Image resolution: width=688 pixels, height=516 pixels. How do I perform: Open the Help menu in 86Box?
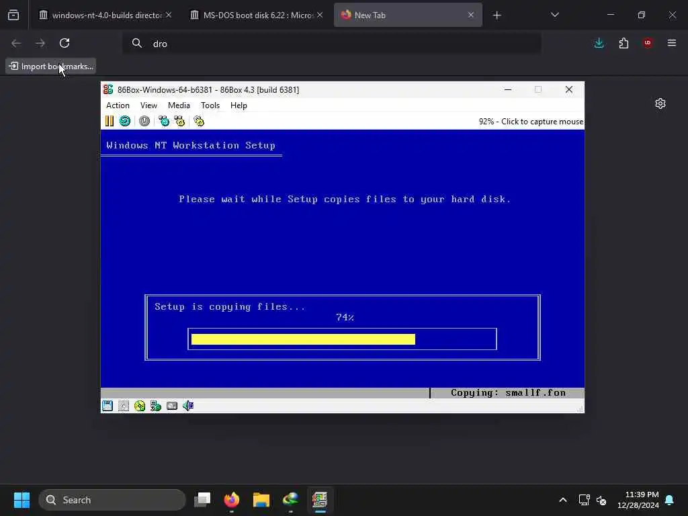point(239,105)
